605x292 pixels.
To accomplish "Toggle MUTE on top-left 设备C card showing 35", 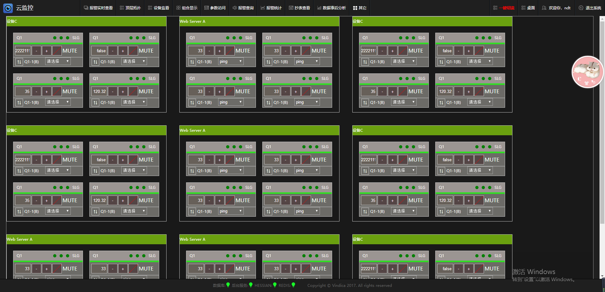I will click(69, 91).
